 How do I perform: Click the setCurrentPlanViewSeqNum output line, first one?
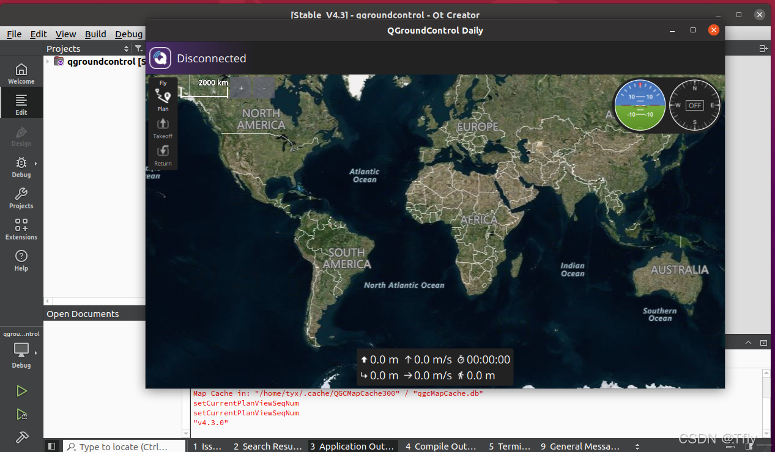click(246, 403)
